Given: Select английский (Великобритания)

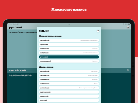Looking at the screenshot, I should tap(69, 75).
